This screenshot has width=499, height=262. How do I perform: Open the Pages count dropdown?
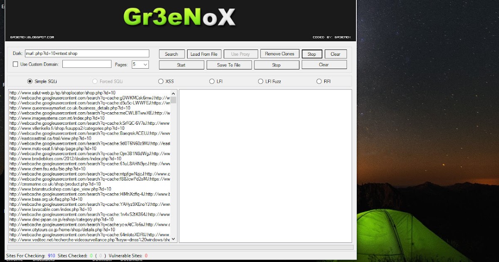140,64
